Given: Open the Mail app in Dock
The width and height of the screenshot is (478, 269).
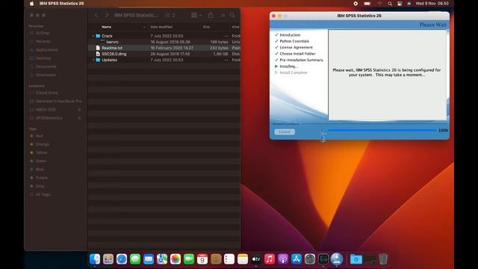Looking at the screenshot, I should coord(149,259).
